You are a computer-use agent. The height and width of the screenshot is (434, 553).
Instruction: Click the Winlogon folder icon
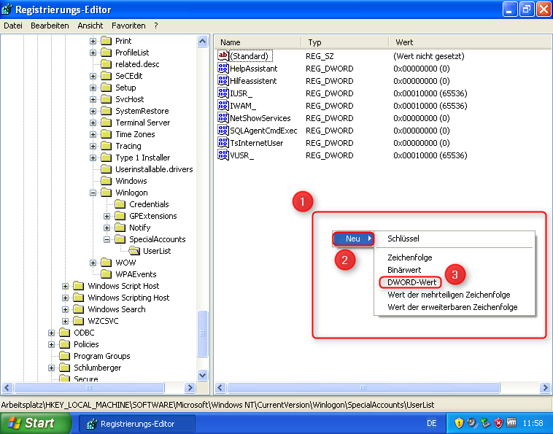click(107, 193)
